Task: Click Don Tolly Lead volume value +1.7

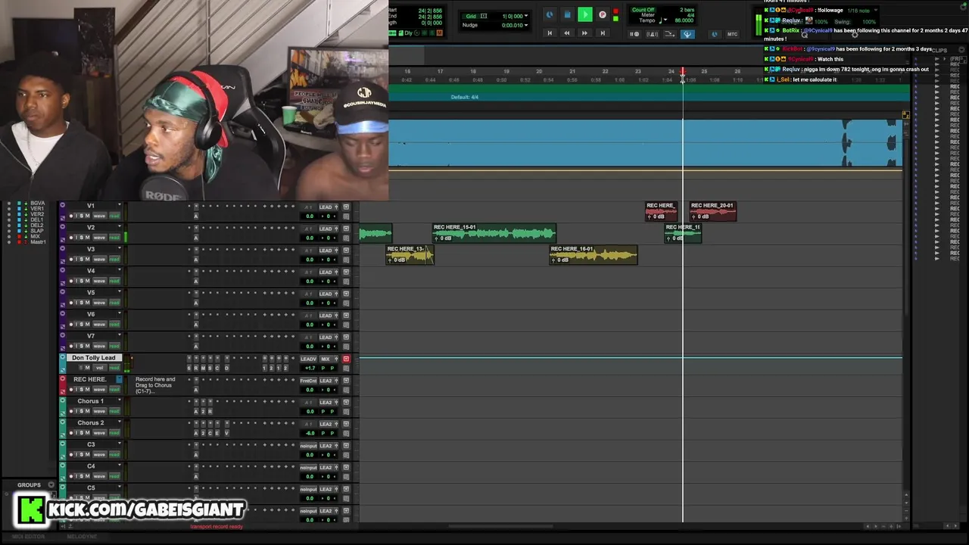Action: tap(310, 368)
